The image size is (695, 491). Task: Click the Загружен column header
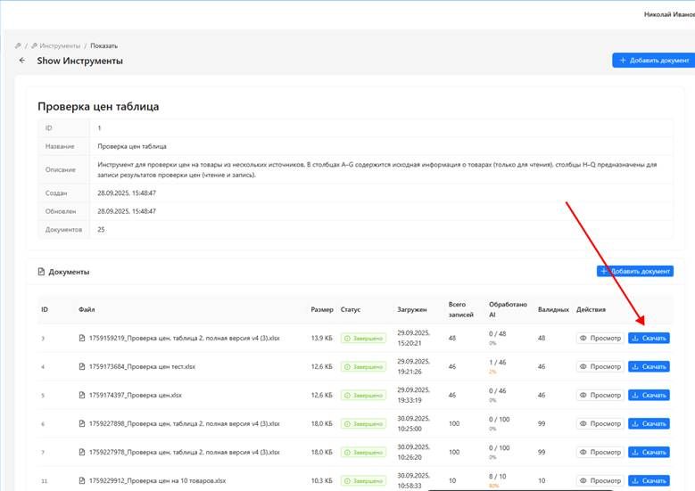tap(411, 310)
